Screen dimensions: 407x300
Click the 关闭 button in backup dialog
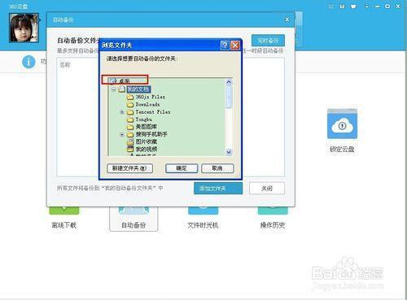(267, 189)
